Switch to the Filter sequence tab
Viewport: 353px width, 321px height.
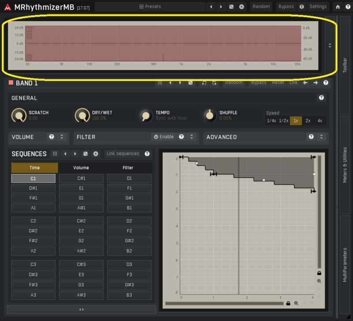(x=129, y=168)
